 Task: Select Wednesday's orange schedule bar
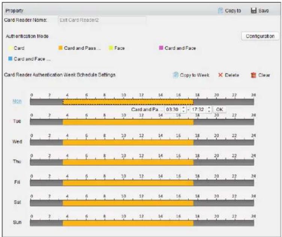click(x=128, y=142)
